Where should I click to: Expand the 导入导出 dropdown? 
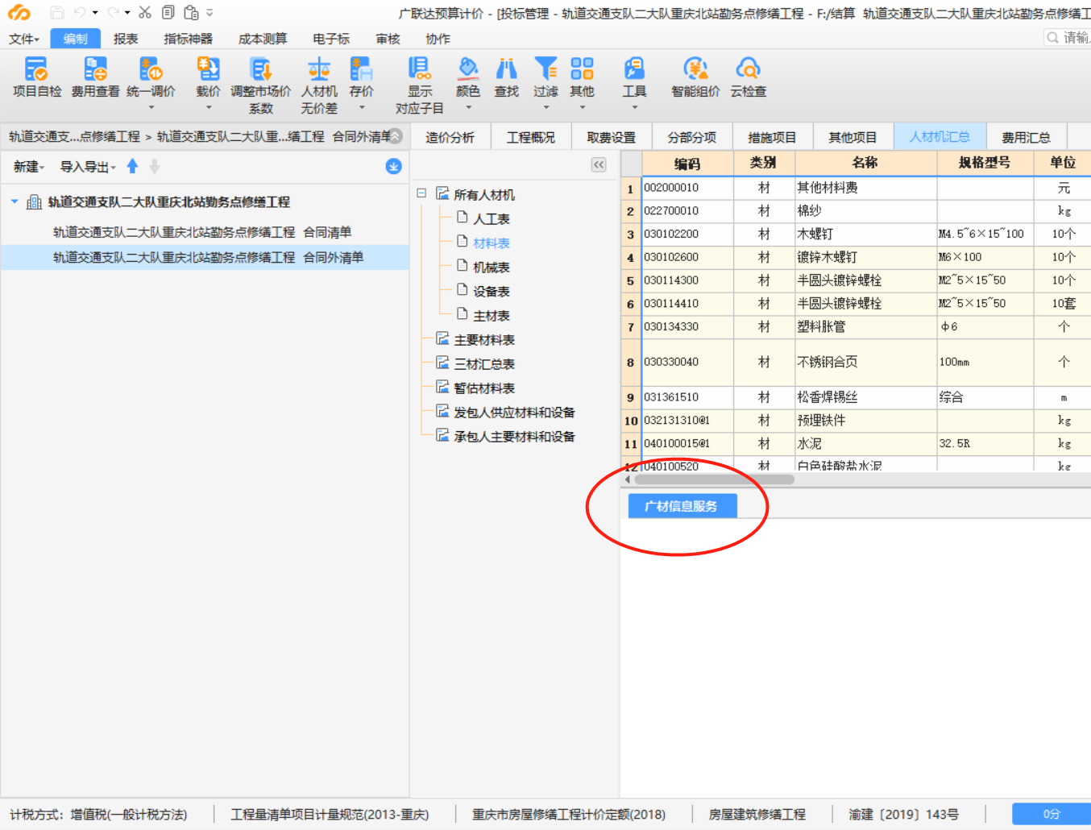point(88,167)
